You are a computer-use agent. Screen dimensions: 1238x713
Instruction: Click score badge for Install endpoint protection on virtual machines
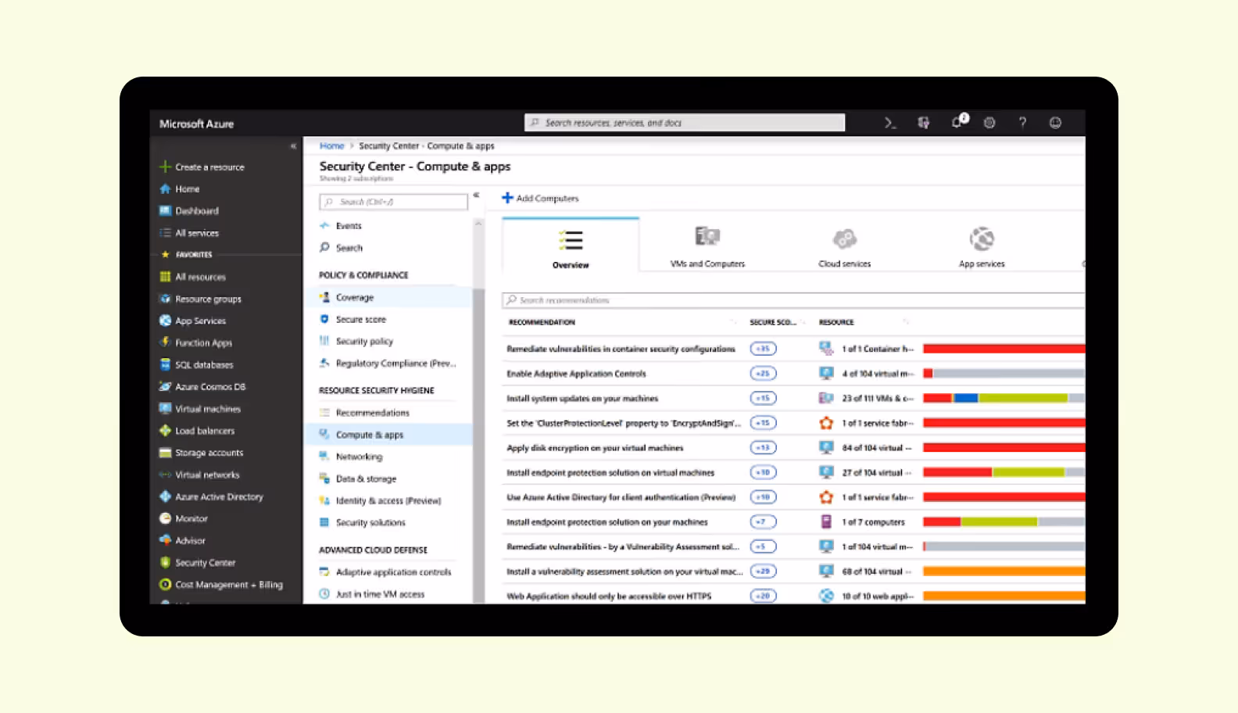pos(763,472)
